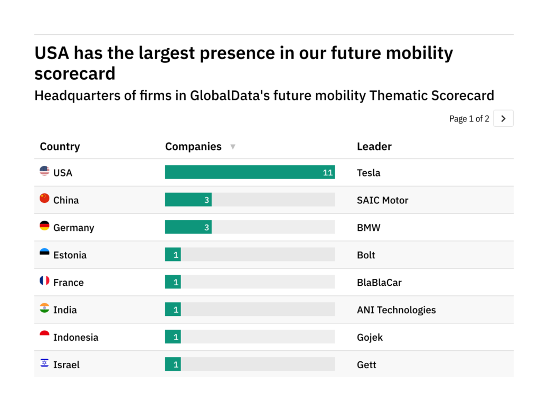Toggle sort arrow beside Companies header

tap(233, 147)
